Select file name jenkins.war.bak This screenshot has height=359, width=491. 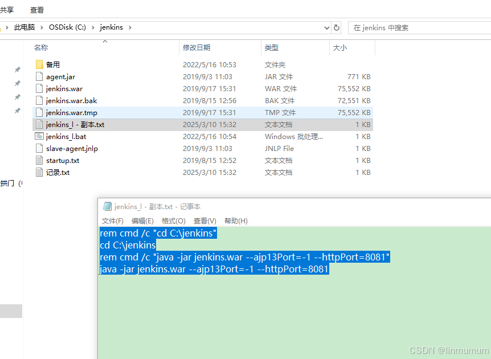click(71, 100)
